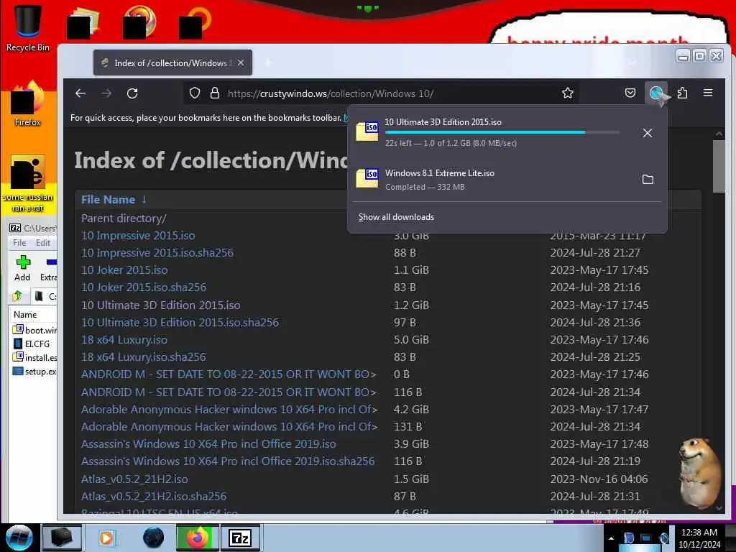Sort by the File Name column header
The height and width of the screenshot is (552, 736).
(108, 200)
